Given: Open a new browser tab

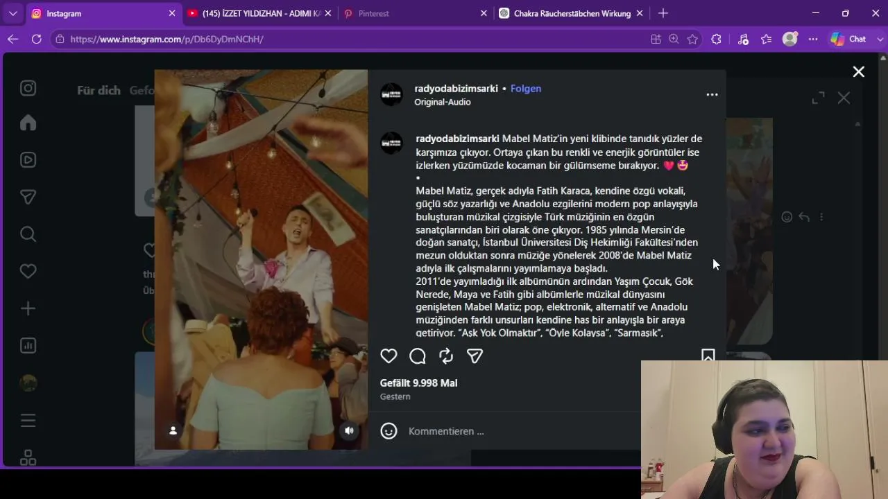Looking at the screenshot, I should (x=663, y=13).
